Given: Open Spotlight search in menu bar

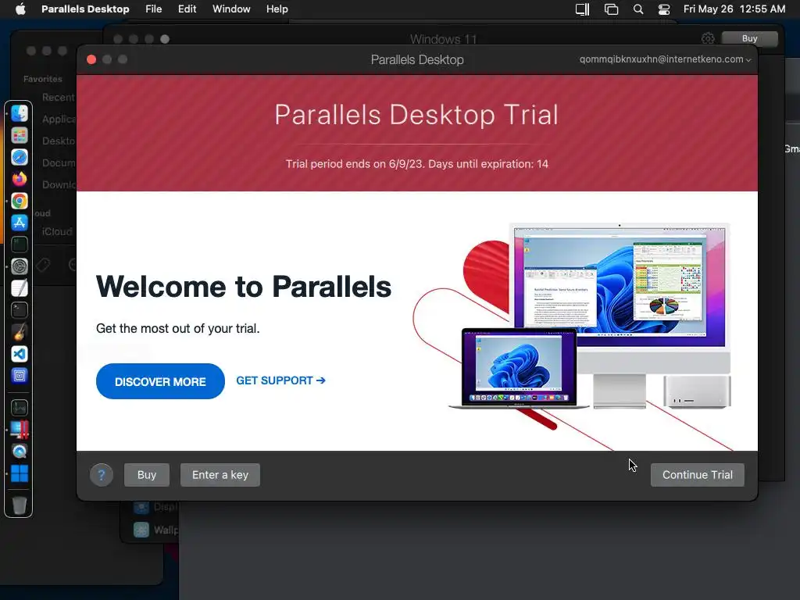Looking at the screenshot, I should (x=637, y=9).
